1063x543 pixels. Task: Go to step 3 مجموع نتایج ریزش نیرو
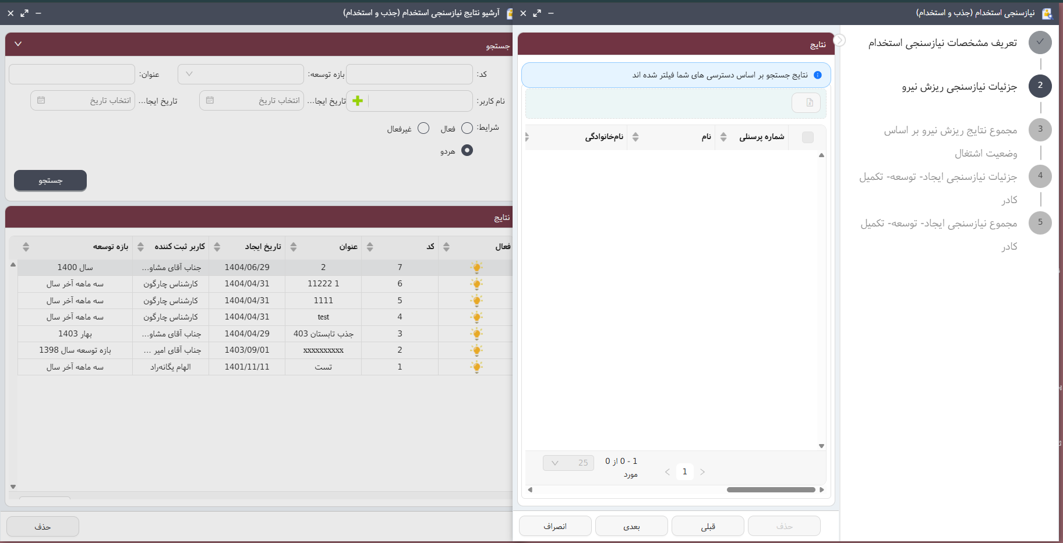click(1040, 129)
